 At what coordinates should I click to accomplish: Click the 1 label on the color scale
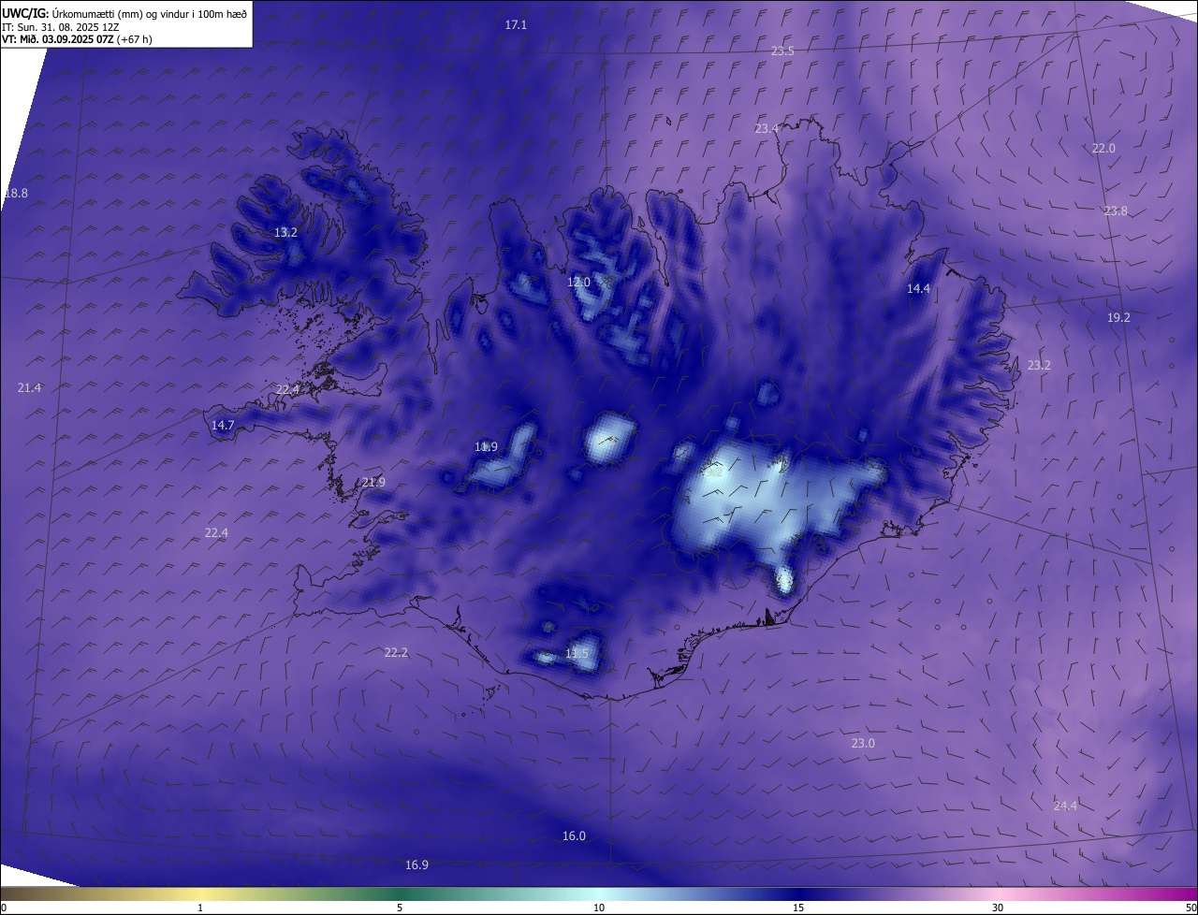(200, 908)
